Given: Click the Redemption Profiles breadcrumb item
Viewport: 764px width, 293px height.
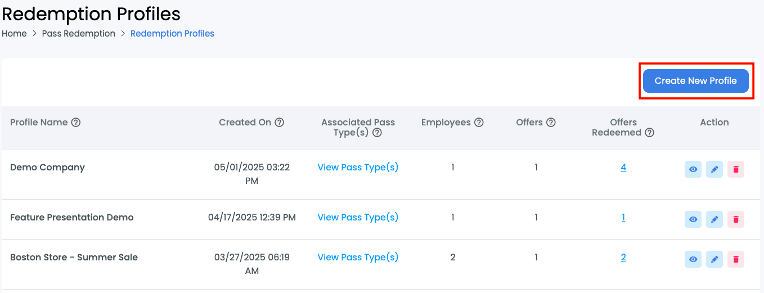Looking at the screenshot, I should 172,33.
